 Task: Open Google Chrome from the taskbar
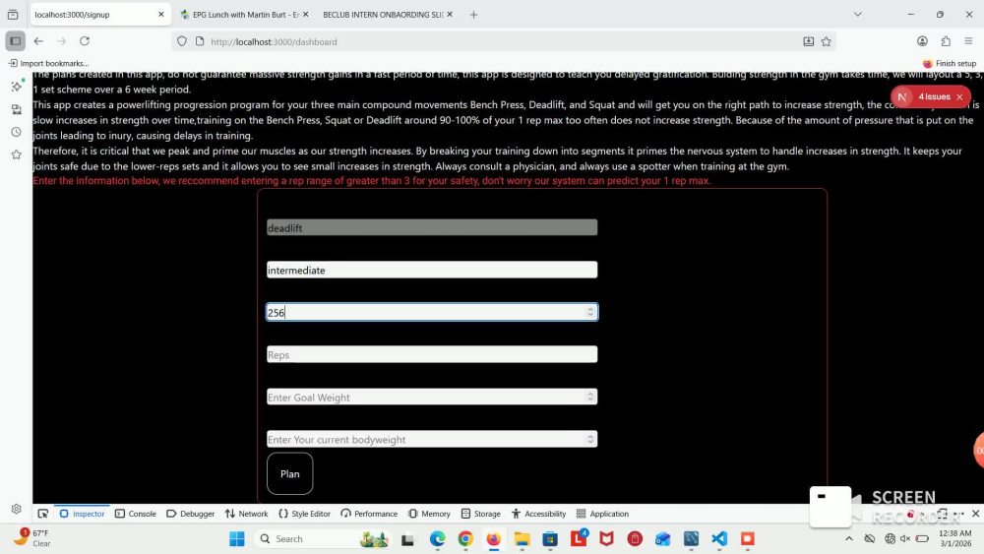pos(465,539)
